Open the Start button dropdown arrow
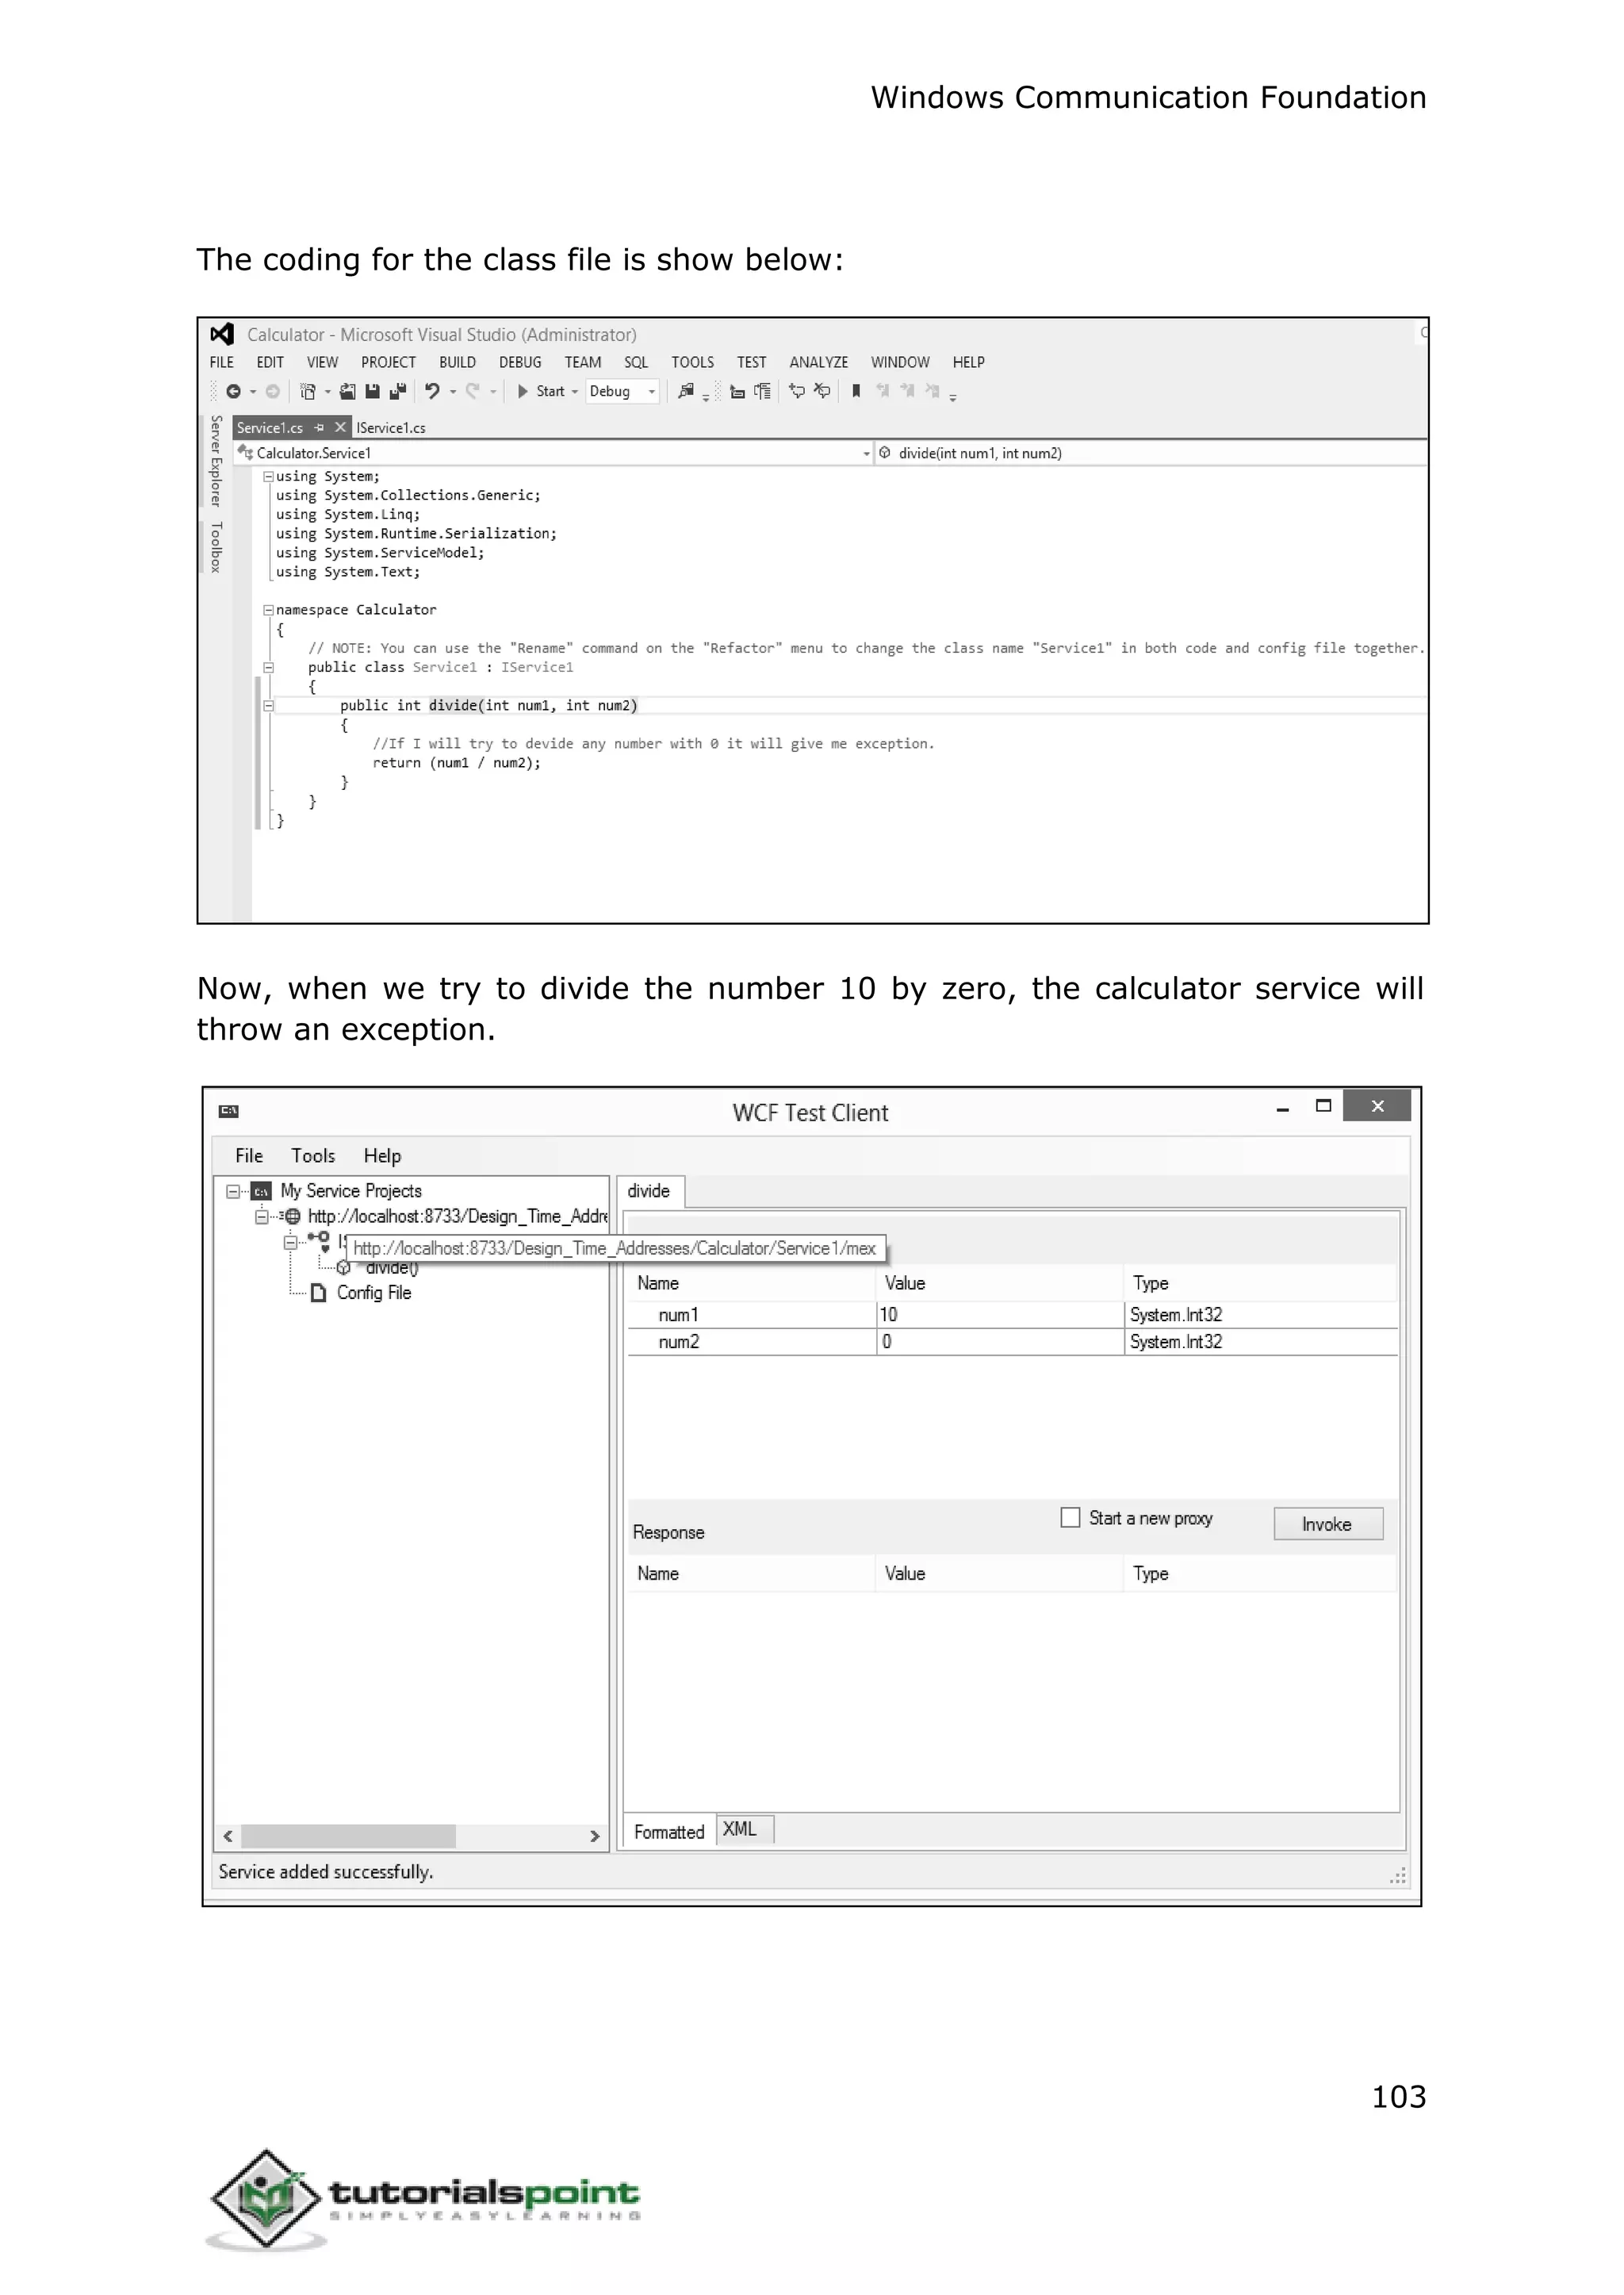The image size is (1624, 2295). (x=575, y=392)
